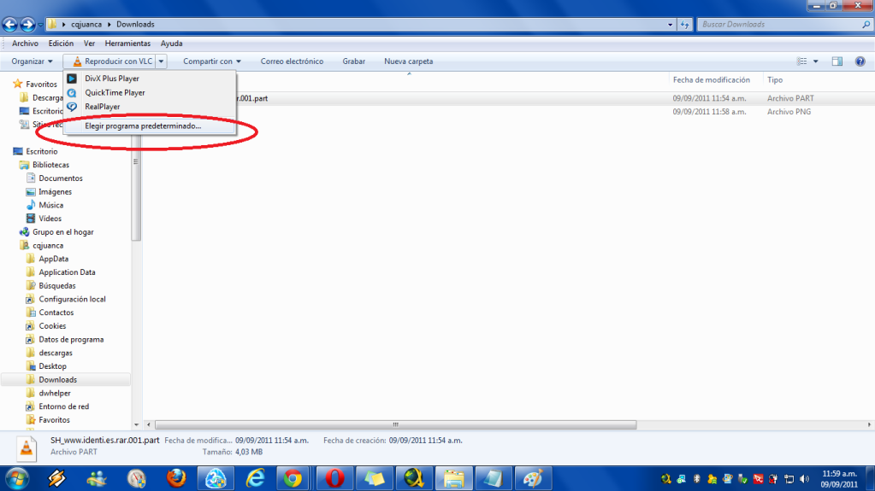Viewport: 875px width, 491px height.
Task: Toggle the arrow beside Reproducir con VLC
Action: point(161,61)
